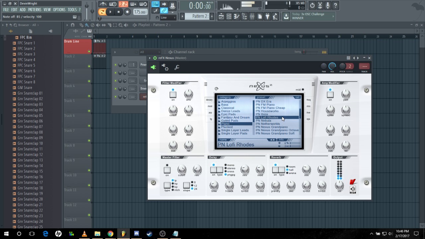The width and height of the screenshot is (425, 239).
Task: Open the TOOLS menu
Action: click(72, 10)
